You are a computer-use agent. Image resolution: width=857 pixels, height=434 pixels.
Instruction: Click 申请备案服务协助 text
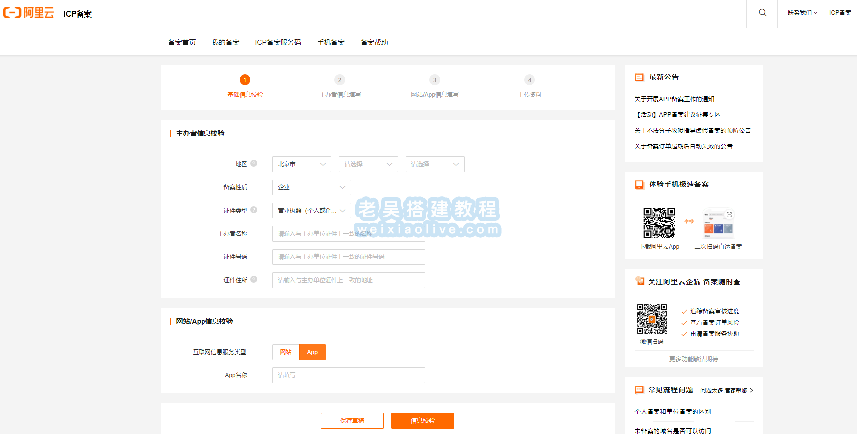click(715, 334)
